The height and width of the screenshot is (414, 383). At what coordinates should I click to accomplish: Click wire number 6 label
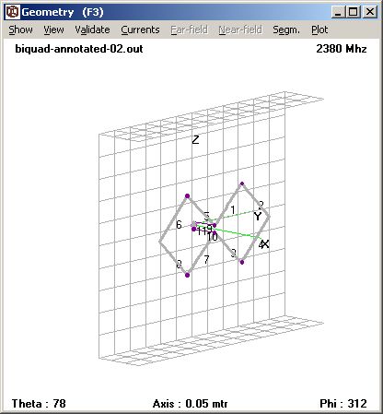coord(179,225)
